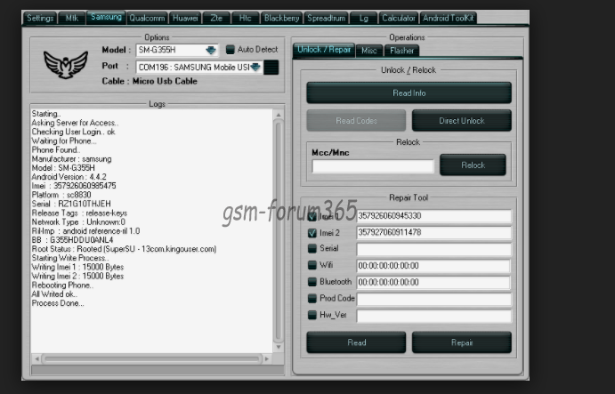Open the Spreadtrum tab

[326, 18]
